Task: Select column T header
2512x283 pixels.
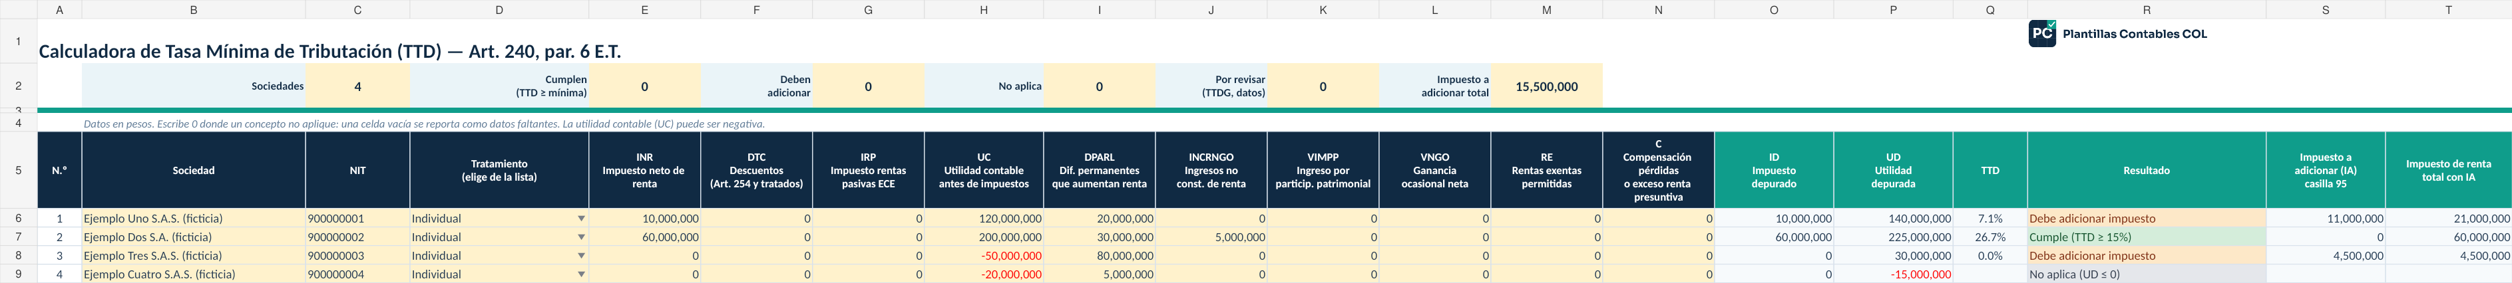Action: point(2447,10)
